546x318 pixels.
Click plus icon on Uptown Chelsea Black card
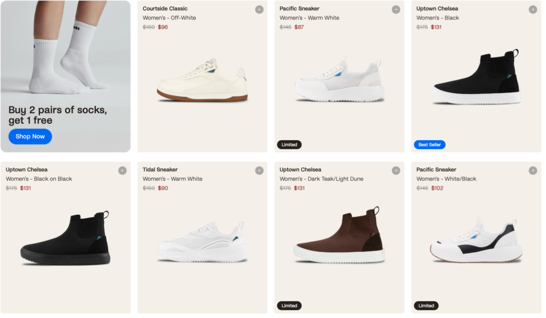point(533,10)
